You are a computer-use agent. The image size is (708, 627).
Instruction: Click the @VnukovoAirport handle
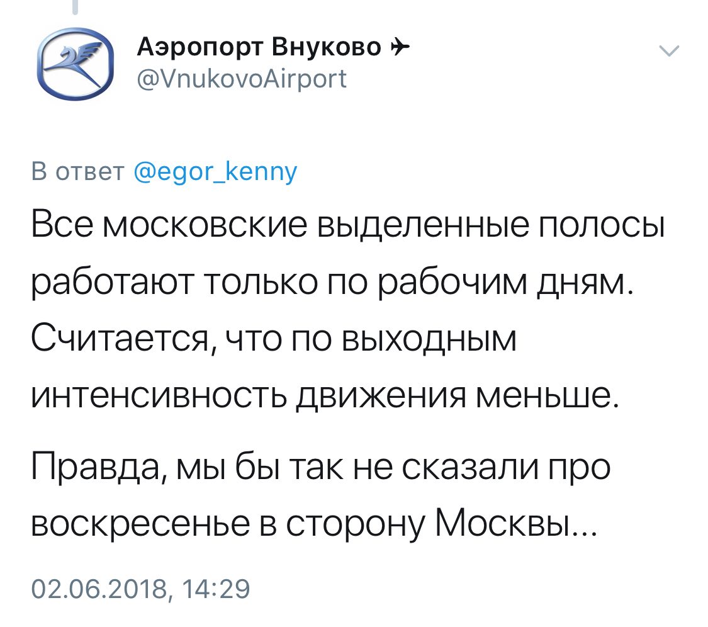pyautogui.click(x=242, y=80)
